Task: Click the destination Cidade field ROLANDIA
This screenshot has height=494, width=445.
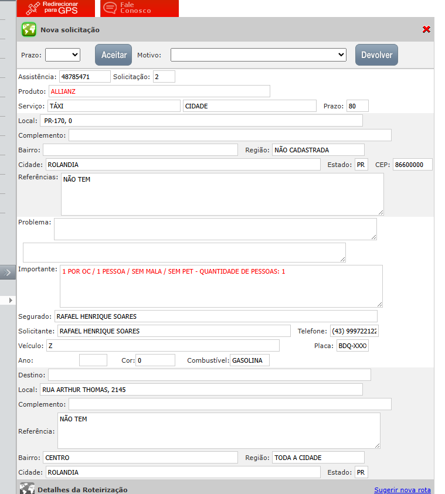Action: pos(183,472)
